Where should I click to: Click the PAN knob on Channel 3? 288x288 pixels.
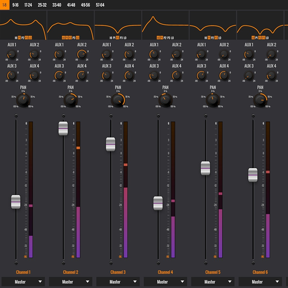118,100
